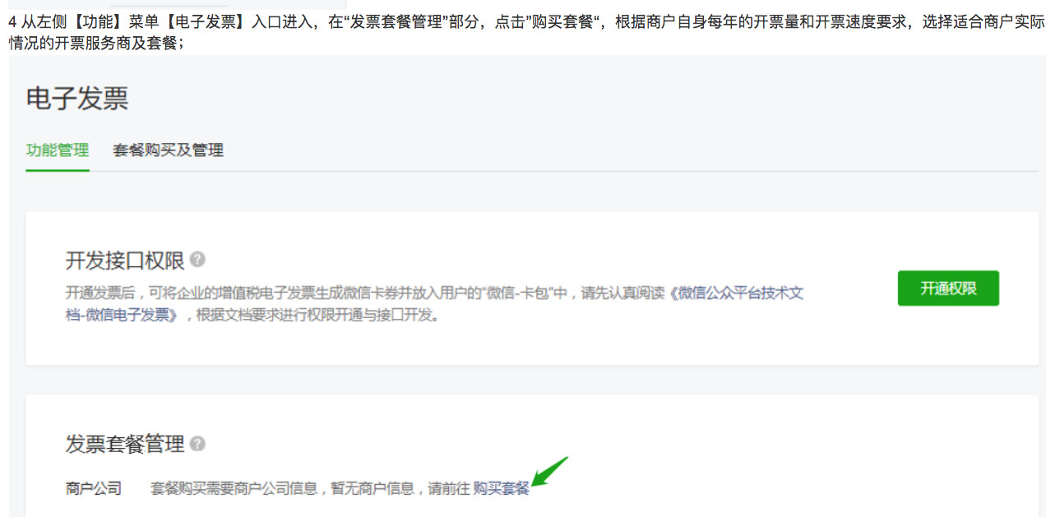Click the help icon beside 发票套餐管理
The image size is (1046, 517).
coord(197,444)
